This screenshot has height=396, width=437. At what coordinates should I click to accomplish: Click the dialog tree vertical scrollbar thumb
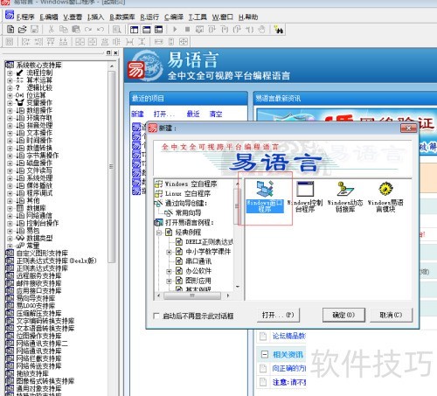click(x=238, y=206)
